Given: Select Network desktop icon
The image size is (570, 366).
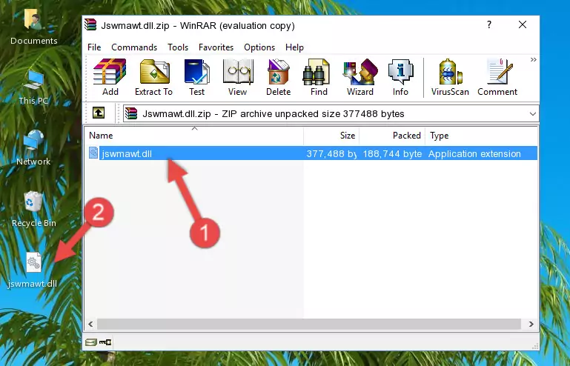Looking at the screenshot, I should click(x=33, y=148).
